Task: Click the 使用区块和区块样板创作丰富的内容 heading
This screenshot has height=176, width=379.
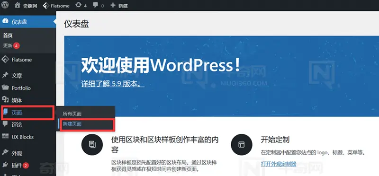Action: point(165,144)
